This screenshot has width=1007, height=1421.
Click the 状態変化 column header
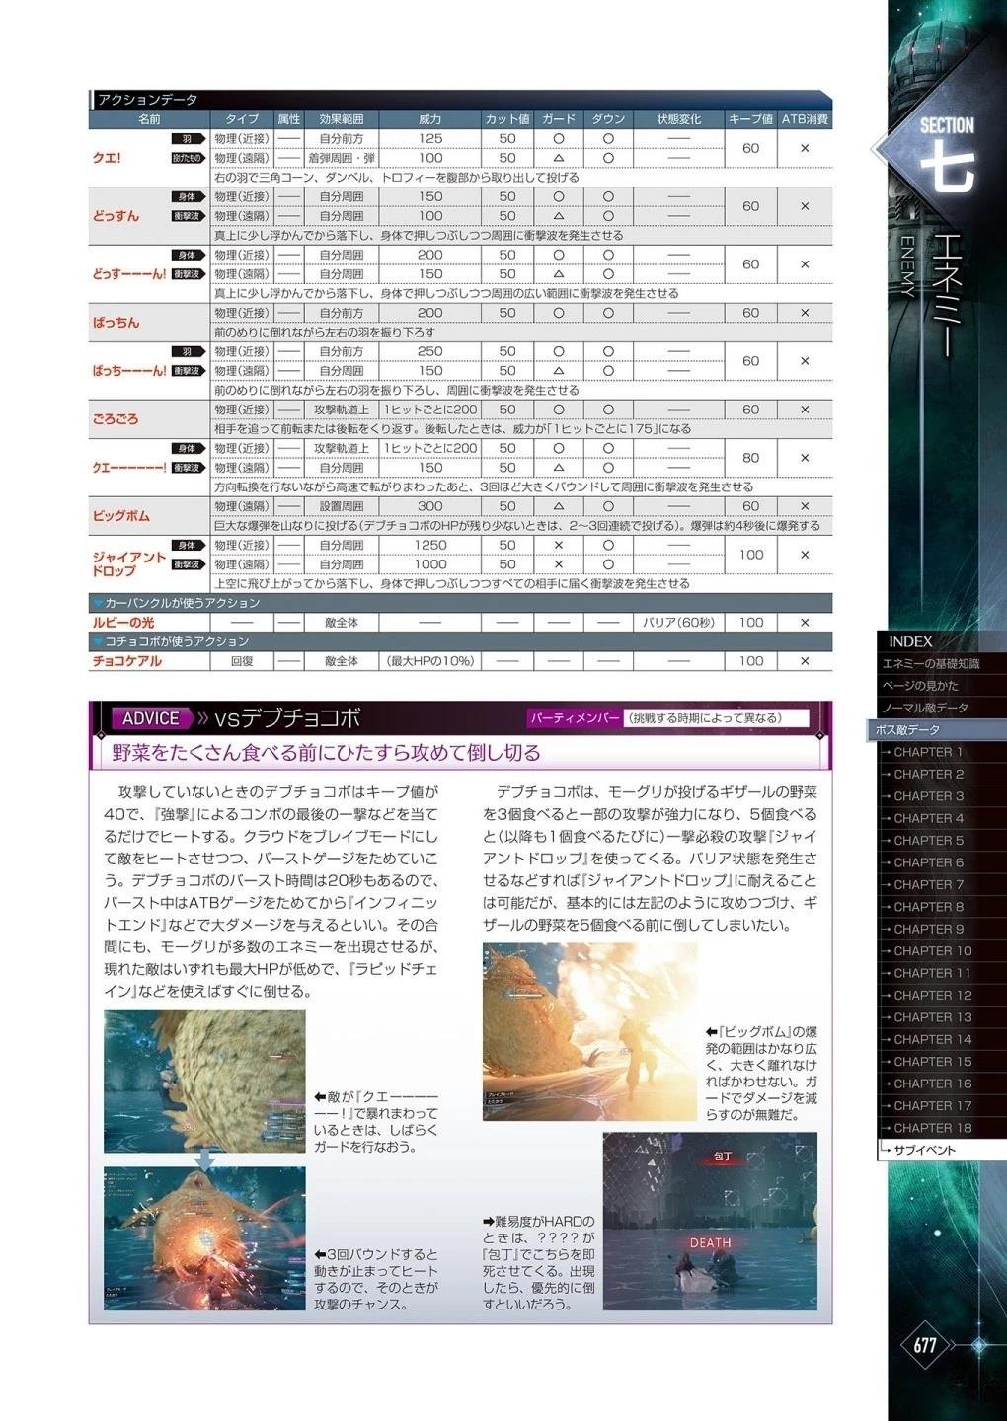[x=678, y=119]
